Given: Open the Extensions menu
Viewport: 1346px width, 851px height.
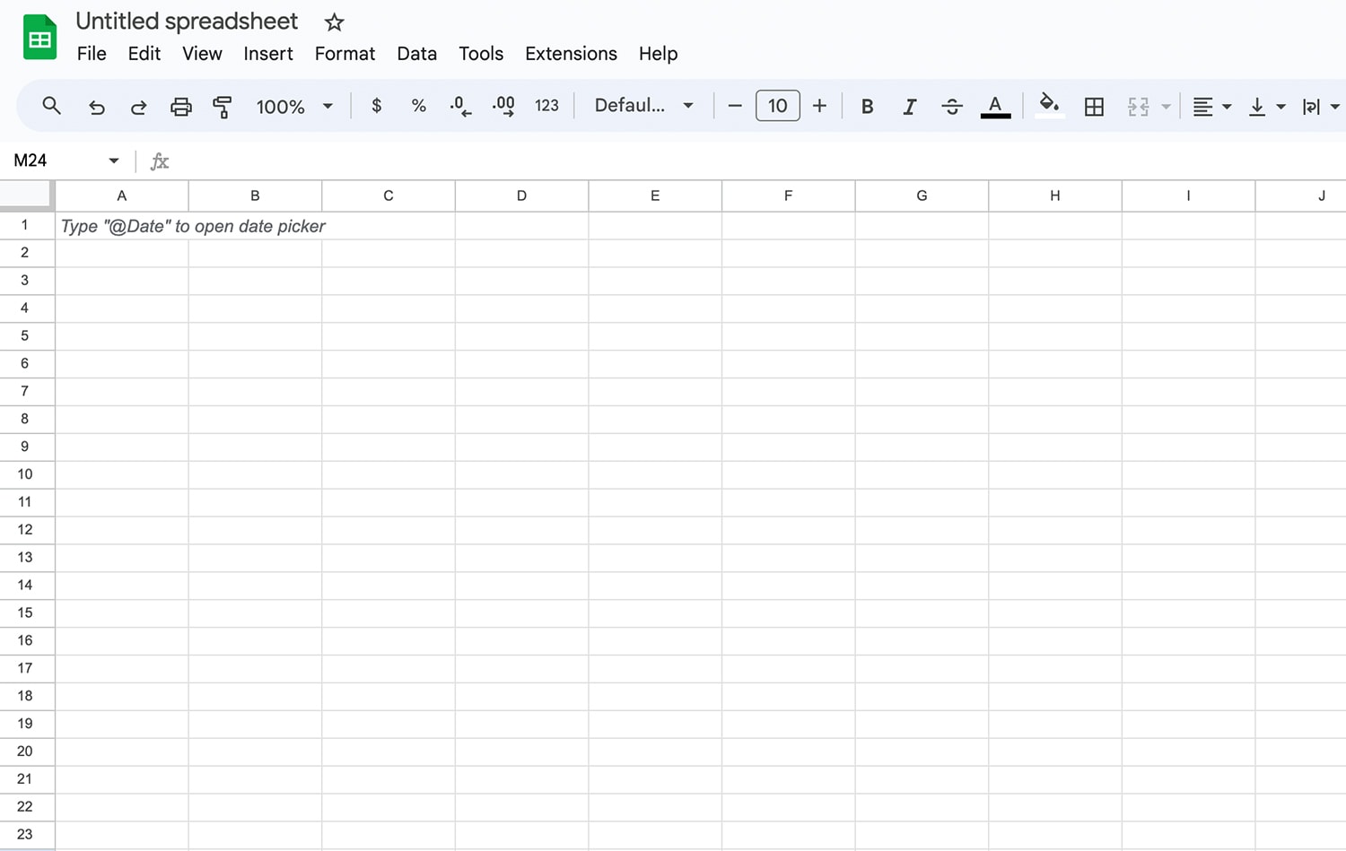Looking at the screenshot, I should [571, 54].
